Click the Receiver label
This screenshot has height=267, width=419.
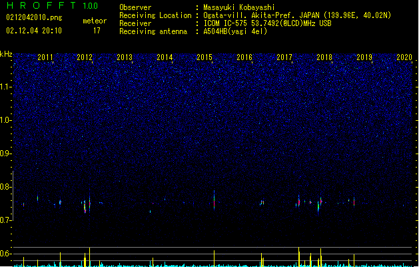135,23
